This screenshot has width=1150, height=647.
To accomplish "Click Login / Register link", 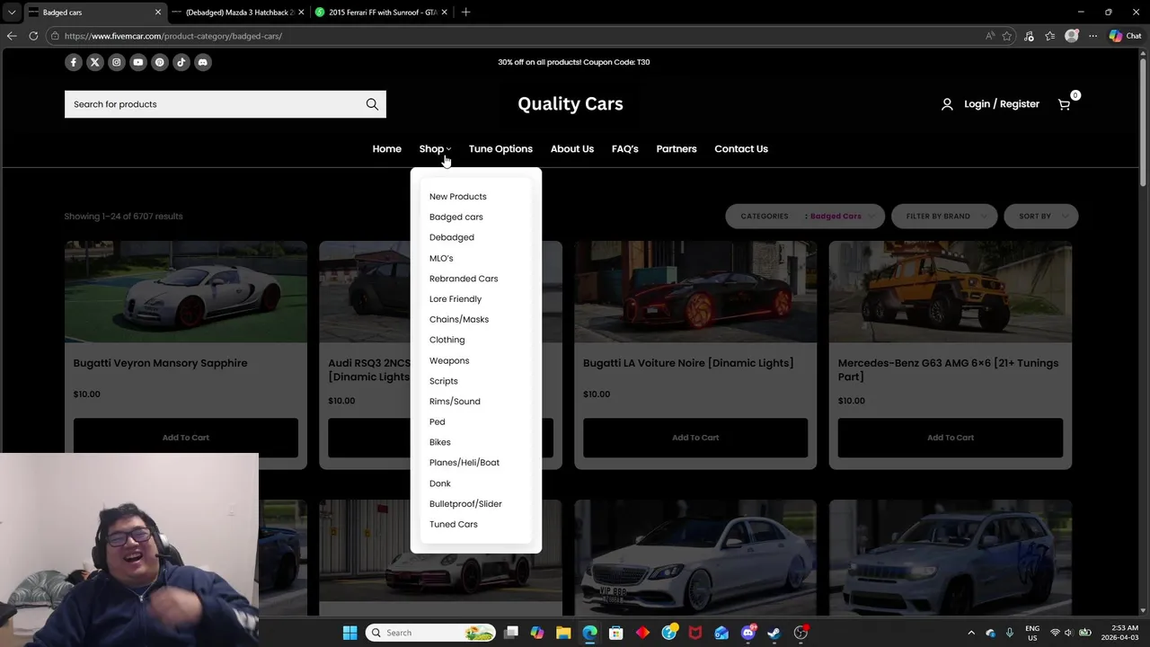I will pyautogui.click(x=1001, y=104).
